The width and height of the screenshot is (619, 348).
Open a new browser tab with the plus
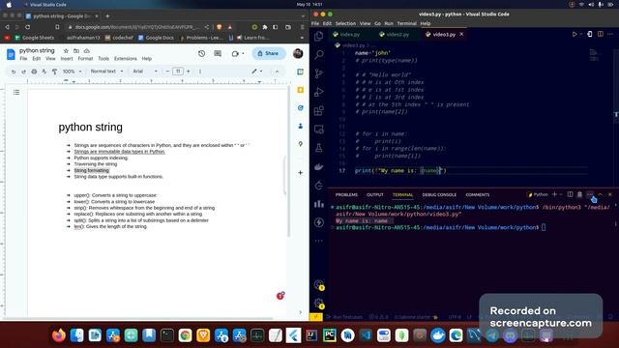tap(107, 16)
